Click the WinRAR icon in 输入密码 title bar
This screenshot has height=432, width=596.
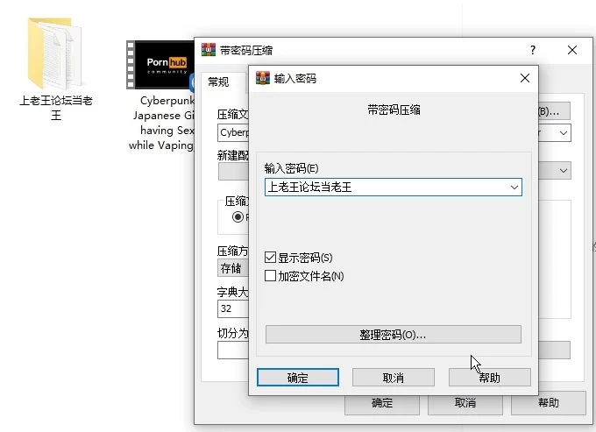(x=263, y=78)
